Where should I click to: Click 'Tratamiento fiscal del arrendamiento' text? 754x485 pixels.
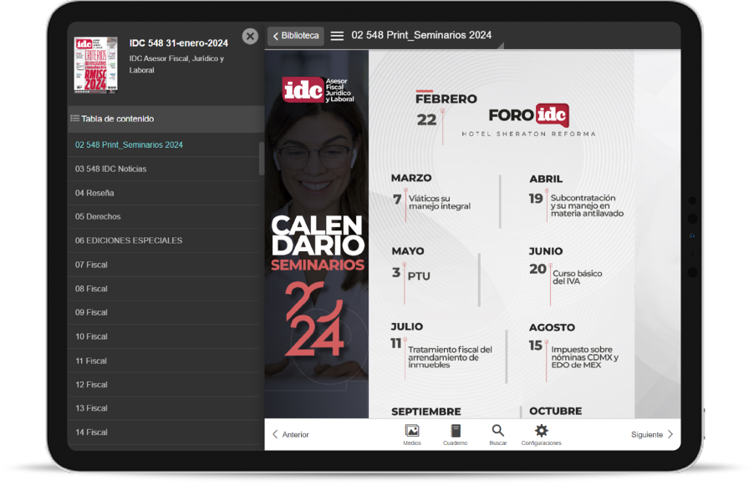pyautogui.click(x=450, y=357)
